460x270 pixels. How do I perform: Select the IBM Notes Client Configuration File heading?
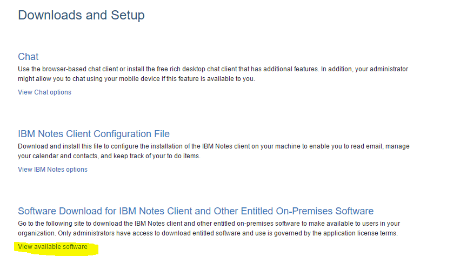click(94, 134)
